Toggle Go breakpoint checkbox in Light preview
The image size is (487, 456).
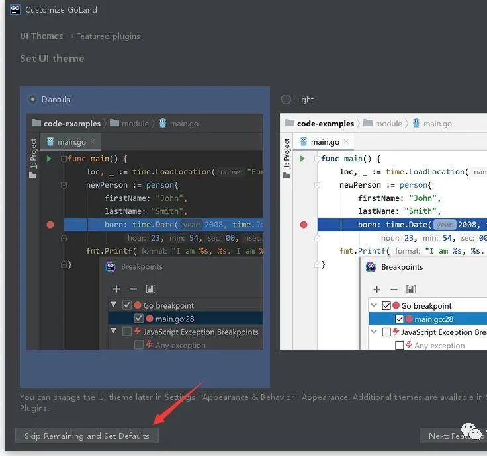386,305
